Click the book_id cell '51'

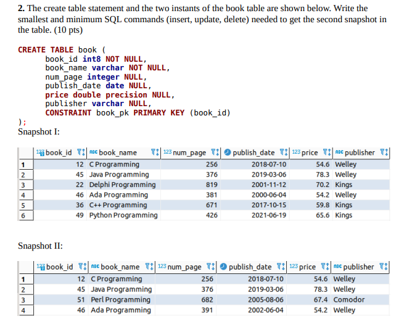(x=61, y=299)
